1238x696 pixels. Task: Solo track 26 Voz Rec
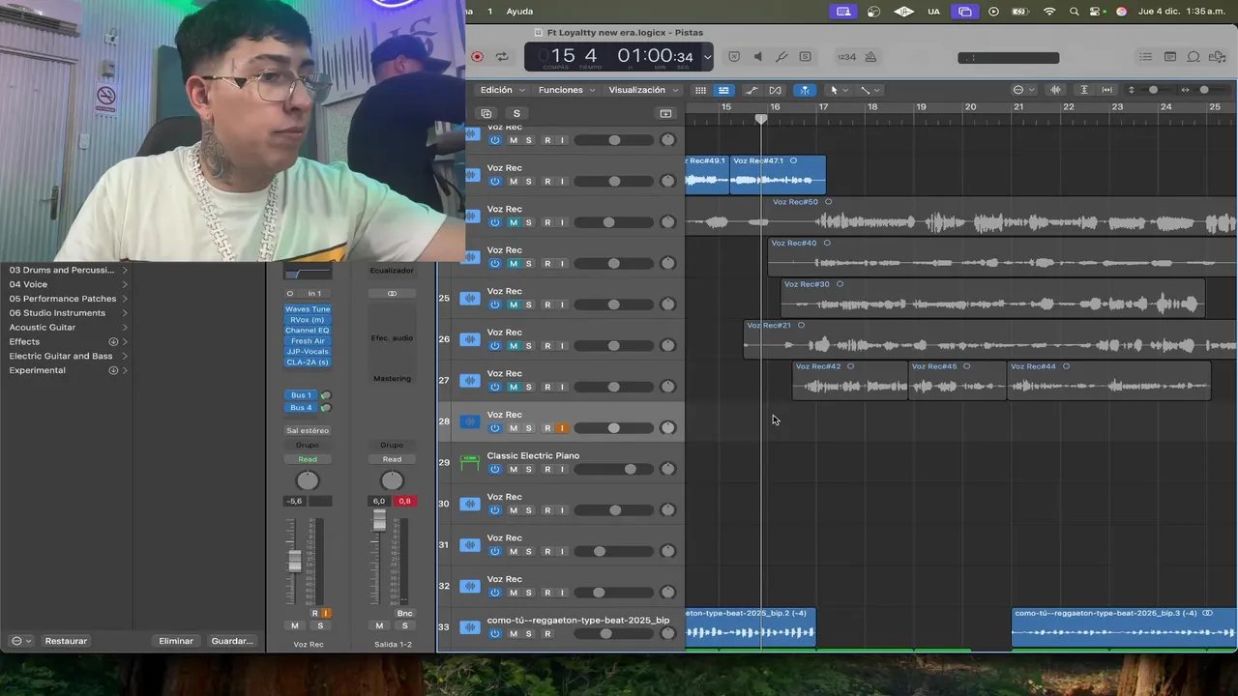528,346
